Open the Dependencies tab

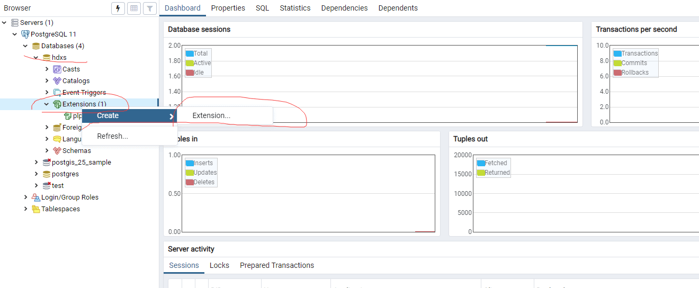pos(344,8)
